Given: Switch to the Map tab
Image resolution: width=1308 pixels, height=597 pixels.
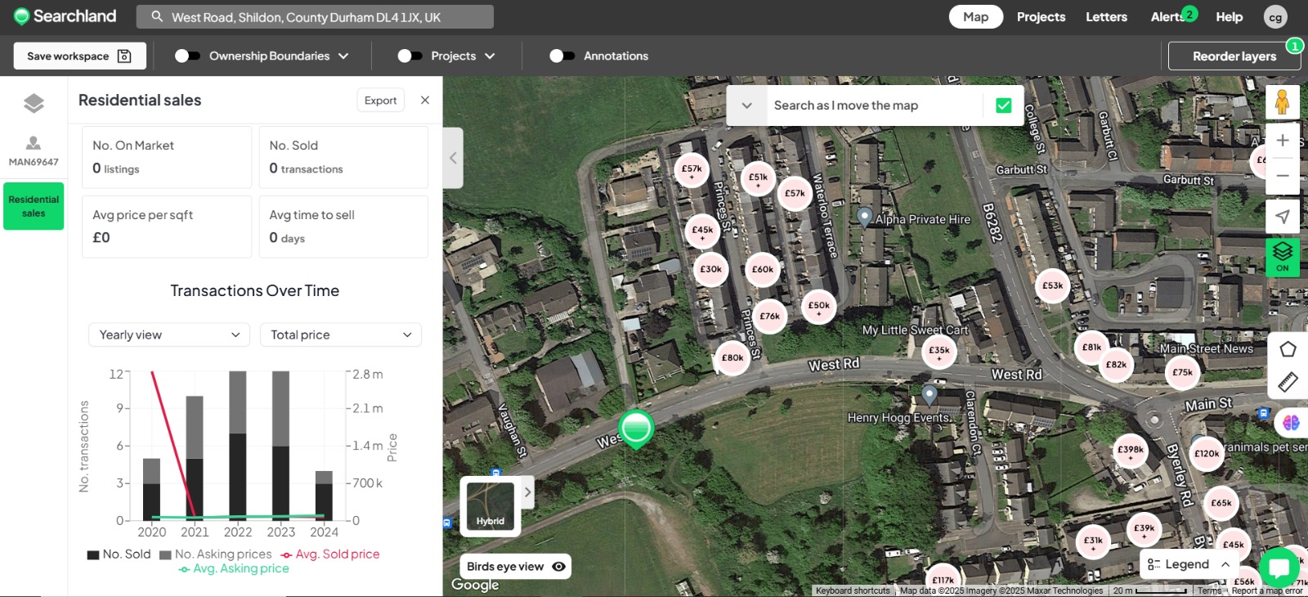Looking at the screenshot, I should pos(975,16).
